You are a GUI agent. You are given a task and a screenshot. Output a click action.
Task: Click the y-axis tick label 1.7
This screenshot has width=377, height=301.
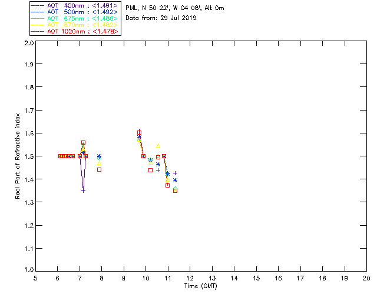pyautogui.click(x=29, y=111)
